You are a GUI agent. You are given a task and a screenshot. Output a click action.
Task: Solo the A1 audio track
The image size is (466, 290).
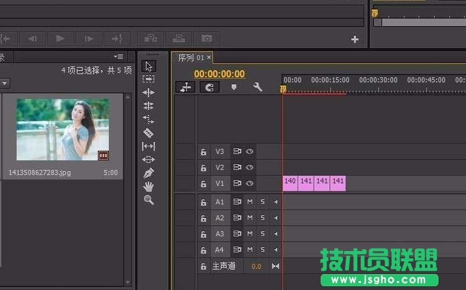click(262, 202)
